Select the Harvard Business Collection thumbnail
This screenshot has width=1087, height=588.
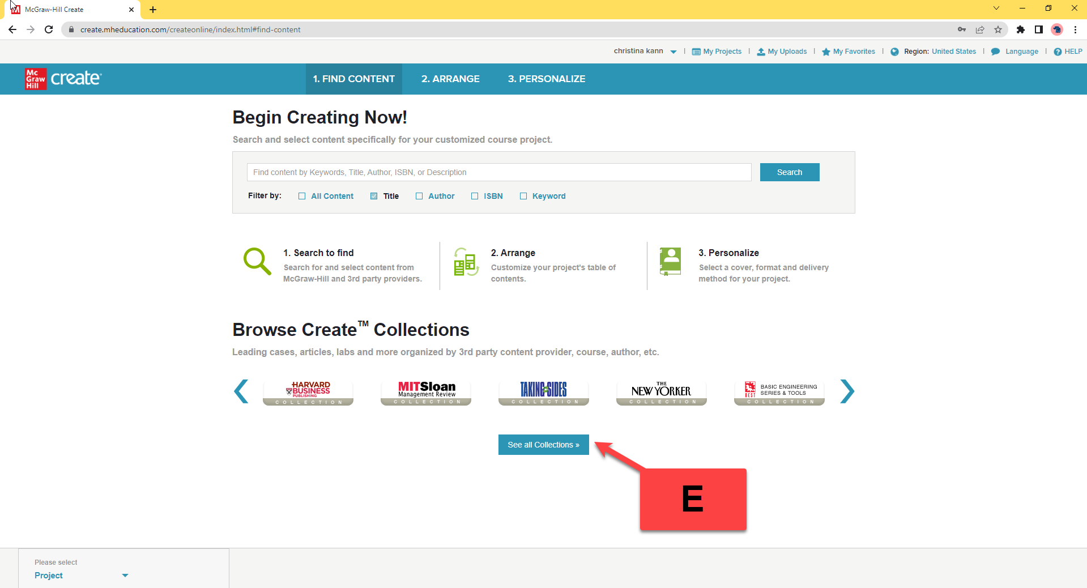tap(308, 391)
